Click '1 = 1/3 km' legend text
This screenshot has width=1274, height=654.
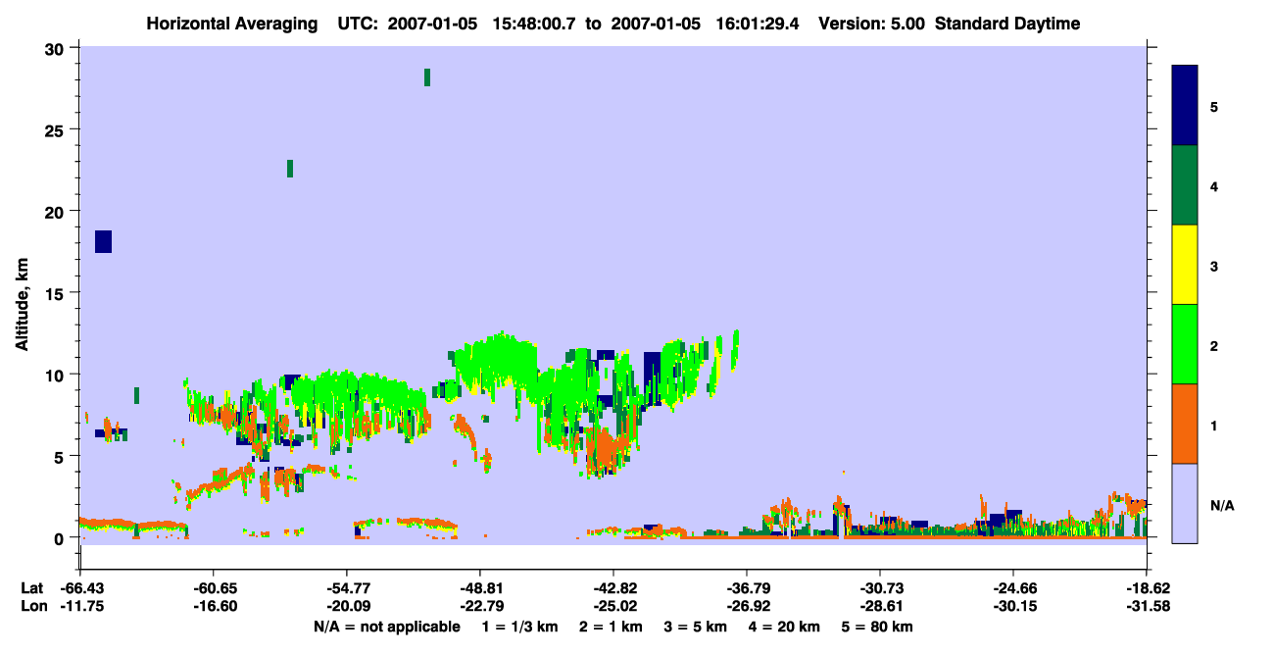pyautogui.click(x=518, y=627)
